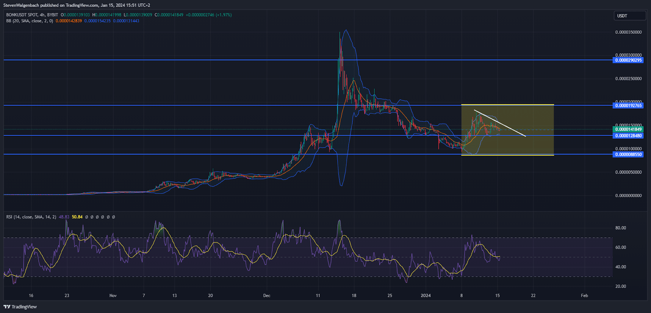Click the orange BB basis value 0.0000142839
This screenshot has height=313, width=651.
pyautogui.click(x=69, y=21)
